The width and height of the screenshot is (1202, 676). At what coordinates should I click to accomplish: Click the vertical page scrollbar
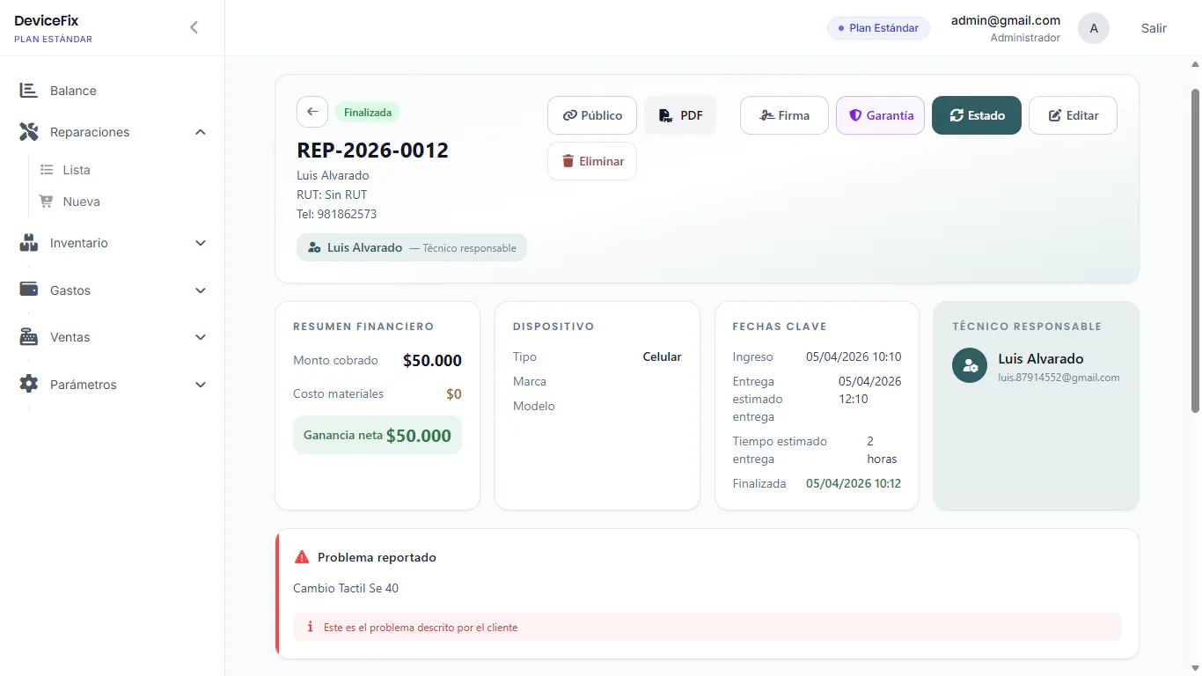(x=1195, y=250)
